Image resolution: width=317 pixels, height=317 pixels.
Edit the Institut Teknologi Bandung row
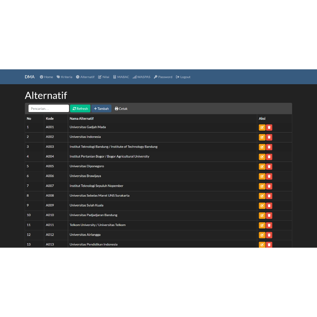point(262,147)
